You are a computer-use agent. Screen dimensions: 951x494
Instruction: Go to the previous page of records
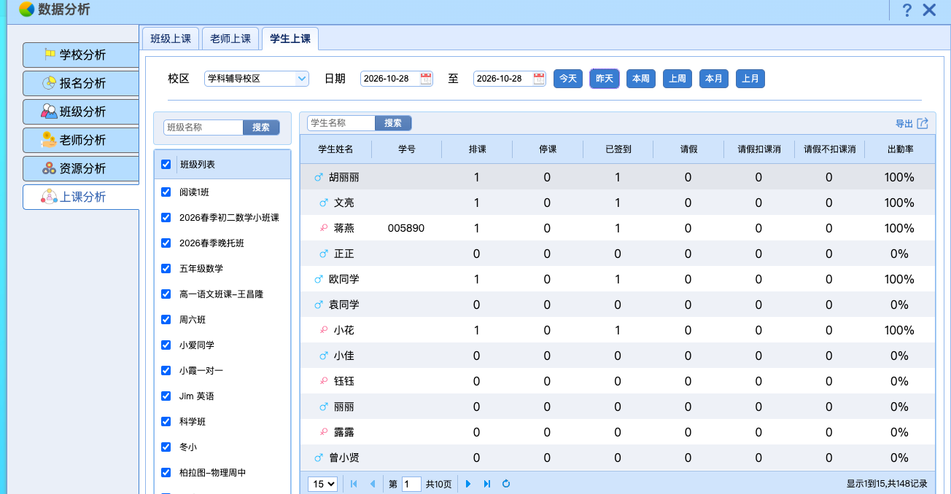(x=373, y=484)
